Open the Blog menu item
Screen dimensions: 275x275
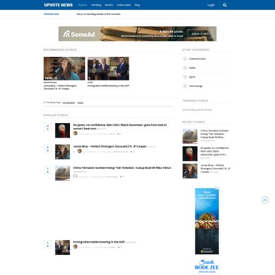pos(137,5)
